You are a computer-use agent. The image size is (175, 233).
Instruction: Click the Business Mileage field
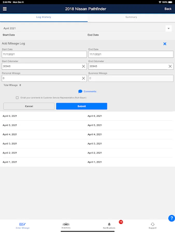click(x=131, y=78)
